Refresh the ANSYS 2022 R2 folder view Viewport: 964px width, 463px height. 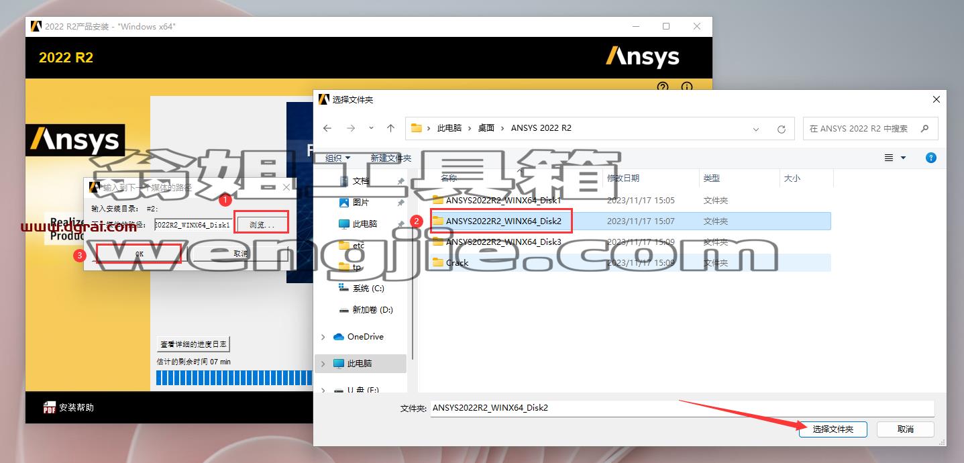781,129
